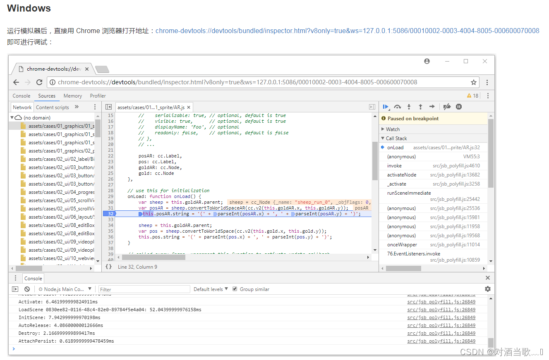This screenshot has width=549, height=360.
Task: Collapse the Call Stack section
Action: [x=433, y=138]
